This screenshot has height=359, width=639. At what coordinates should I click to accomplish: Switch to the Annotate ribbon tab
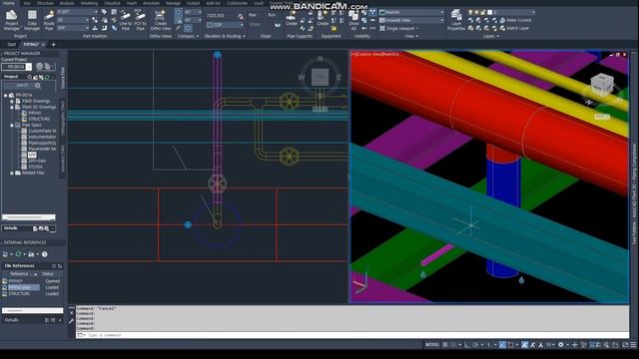tap(151, 3)
